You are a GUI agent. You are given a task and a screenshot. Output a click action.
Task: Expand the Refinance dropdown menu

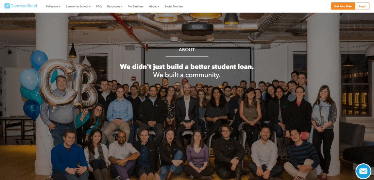(53, 6)
